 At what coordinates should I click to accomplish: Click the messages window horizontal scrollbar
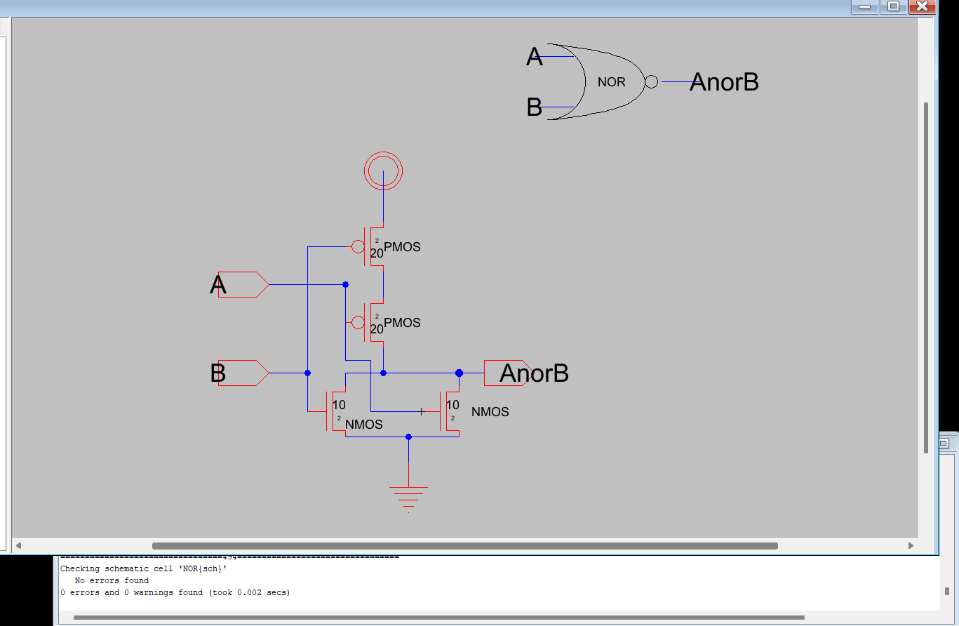coord(438,618)
